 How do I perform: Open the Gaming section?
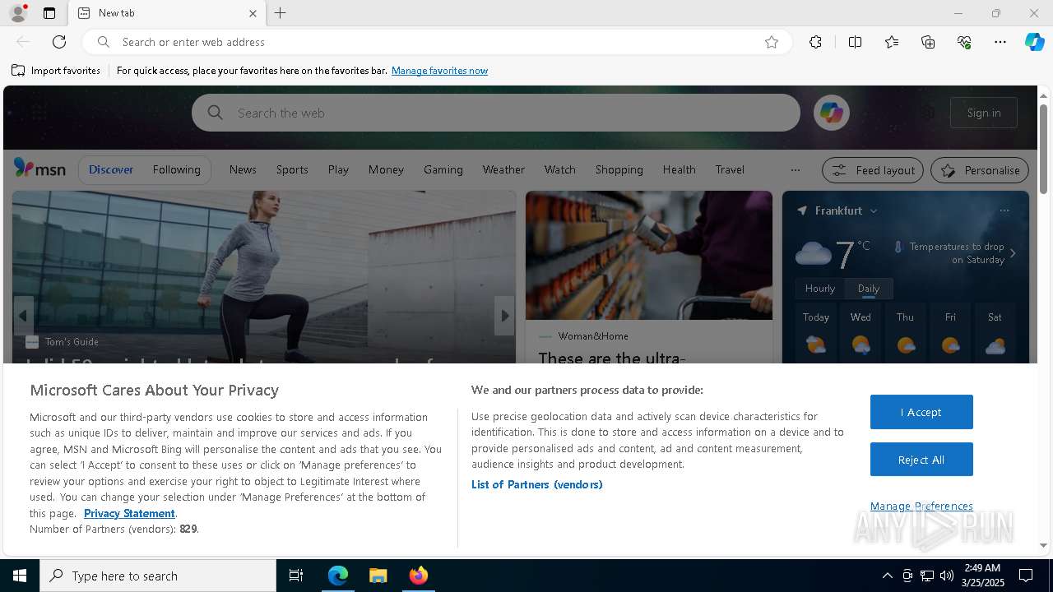443,169
